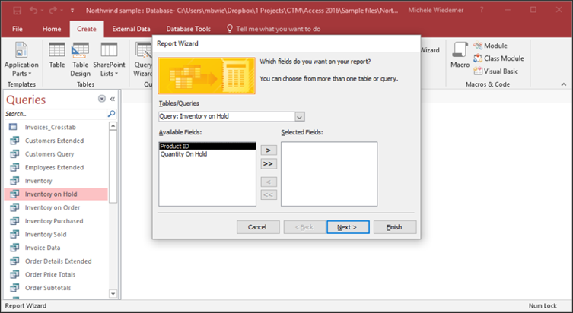Click the Table icon in ribbon
The width and height of the screenshot is (573, 313).
tap(57, 55)
